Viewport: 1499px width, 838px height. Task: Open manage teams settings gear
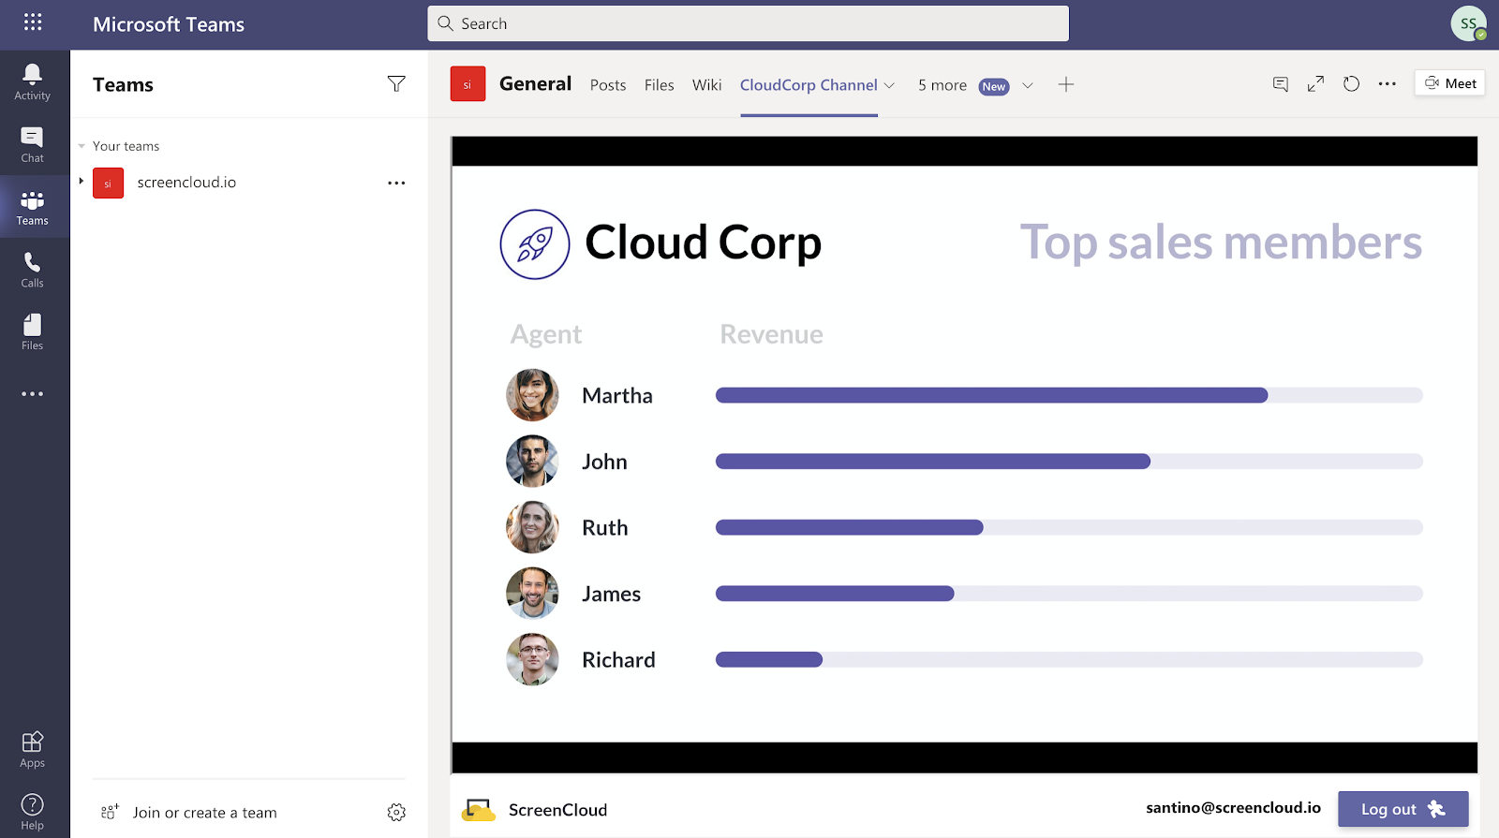396,812
